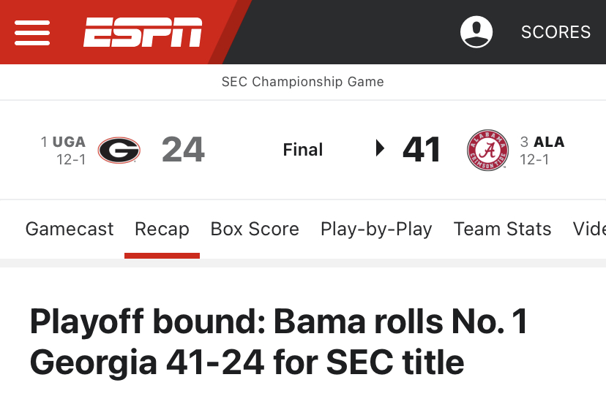This screenshot has height=407, width=606.
Task: Go to ESPN home via logo
Action: coord(143,32)
